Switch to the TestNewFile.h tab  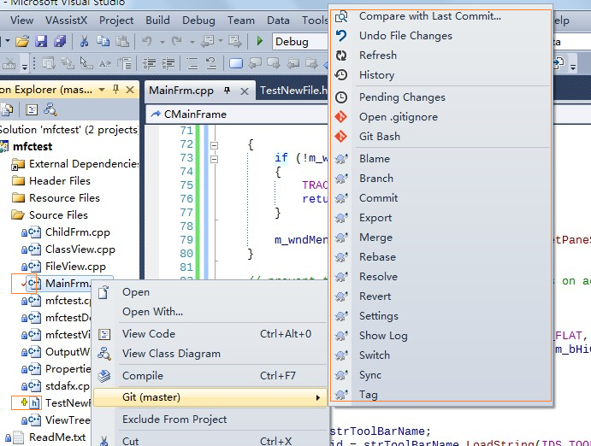(293, 91)
